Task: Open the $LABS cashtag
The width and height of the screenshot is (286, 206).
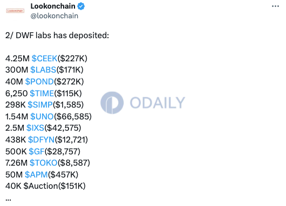Action: coord(43,70)
